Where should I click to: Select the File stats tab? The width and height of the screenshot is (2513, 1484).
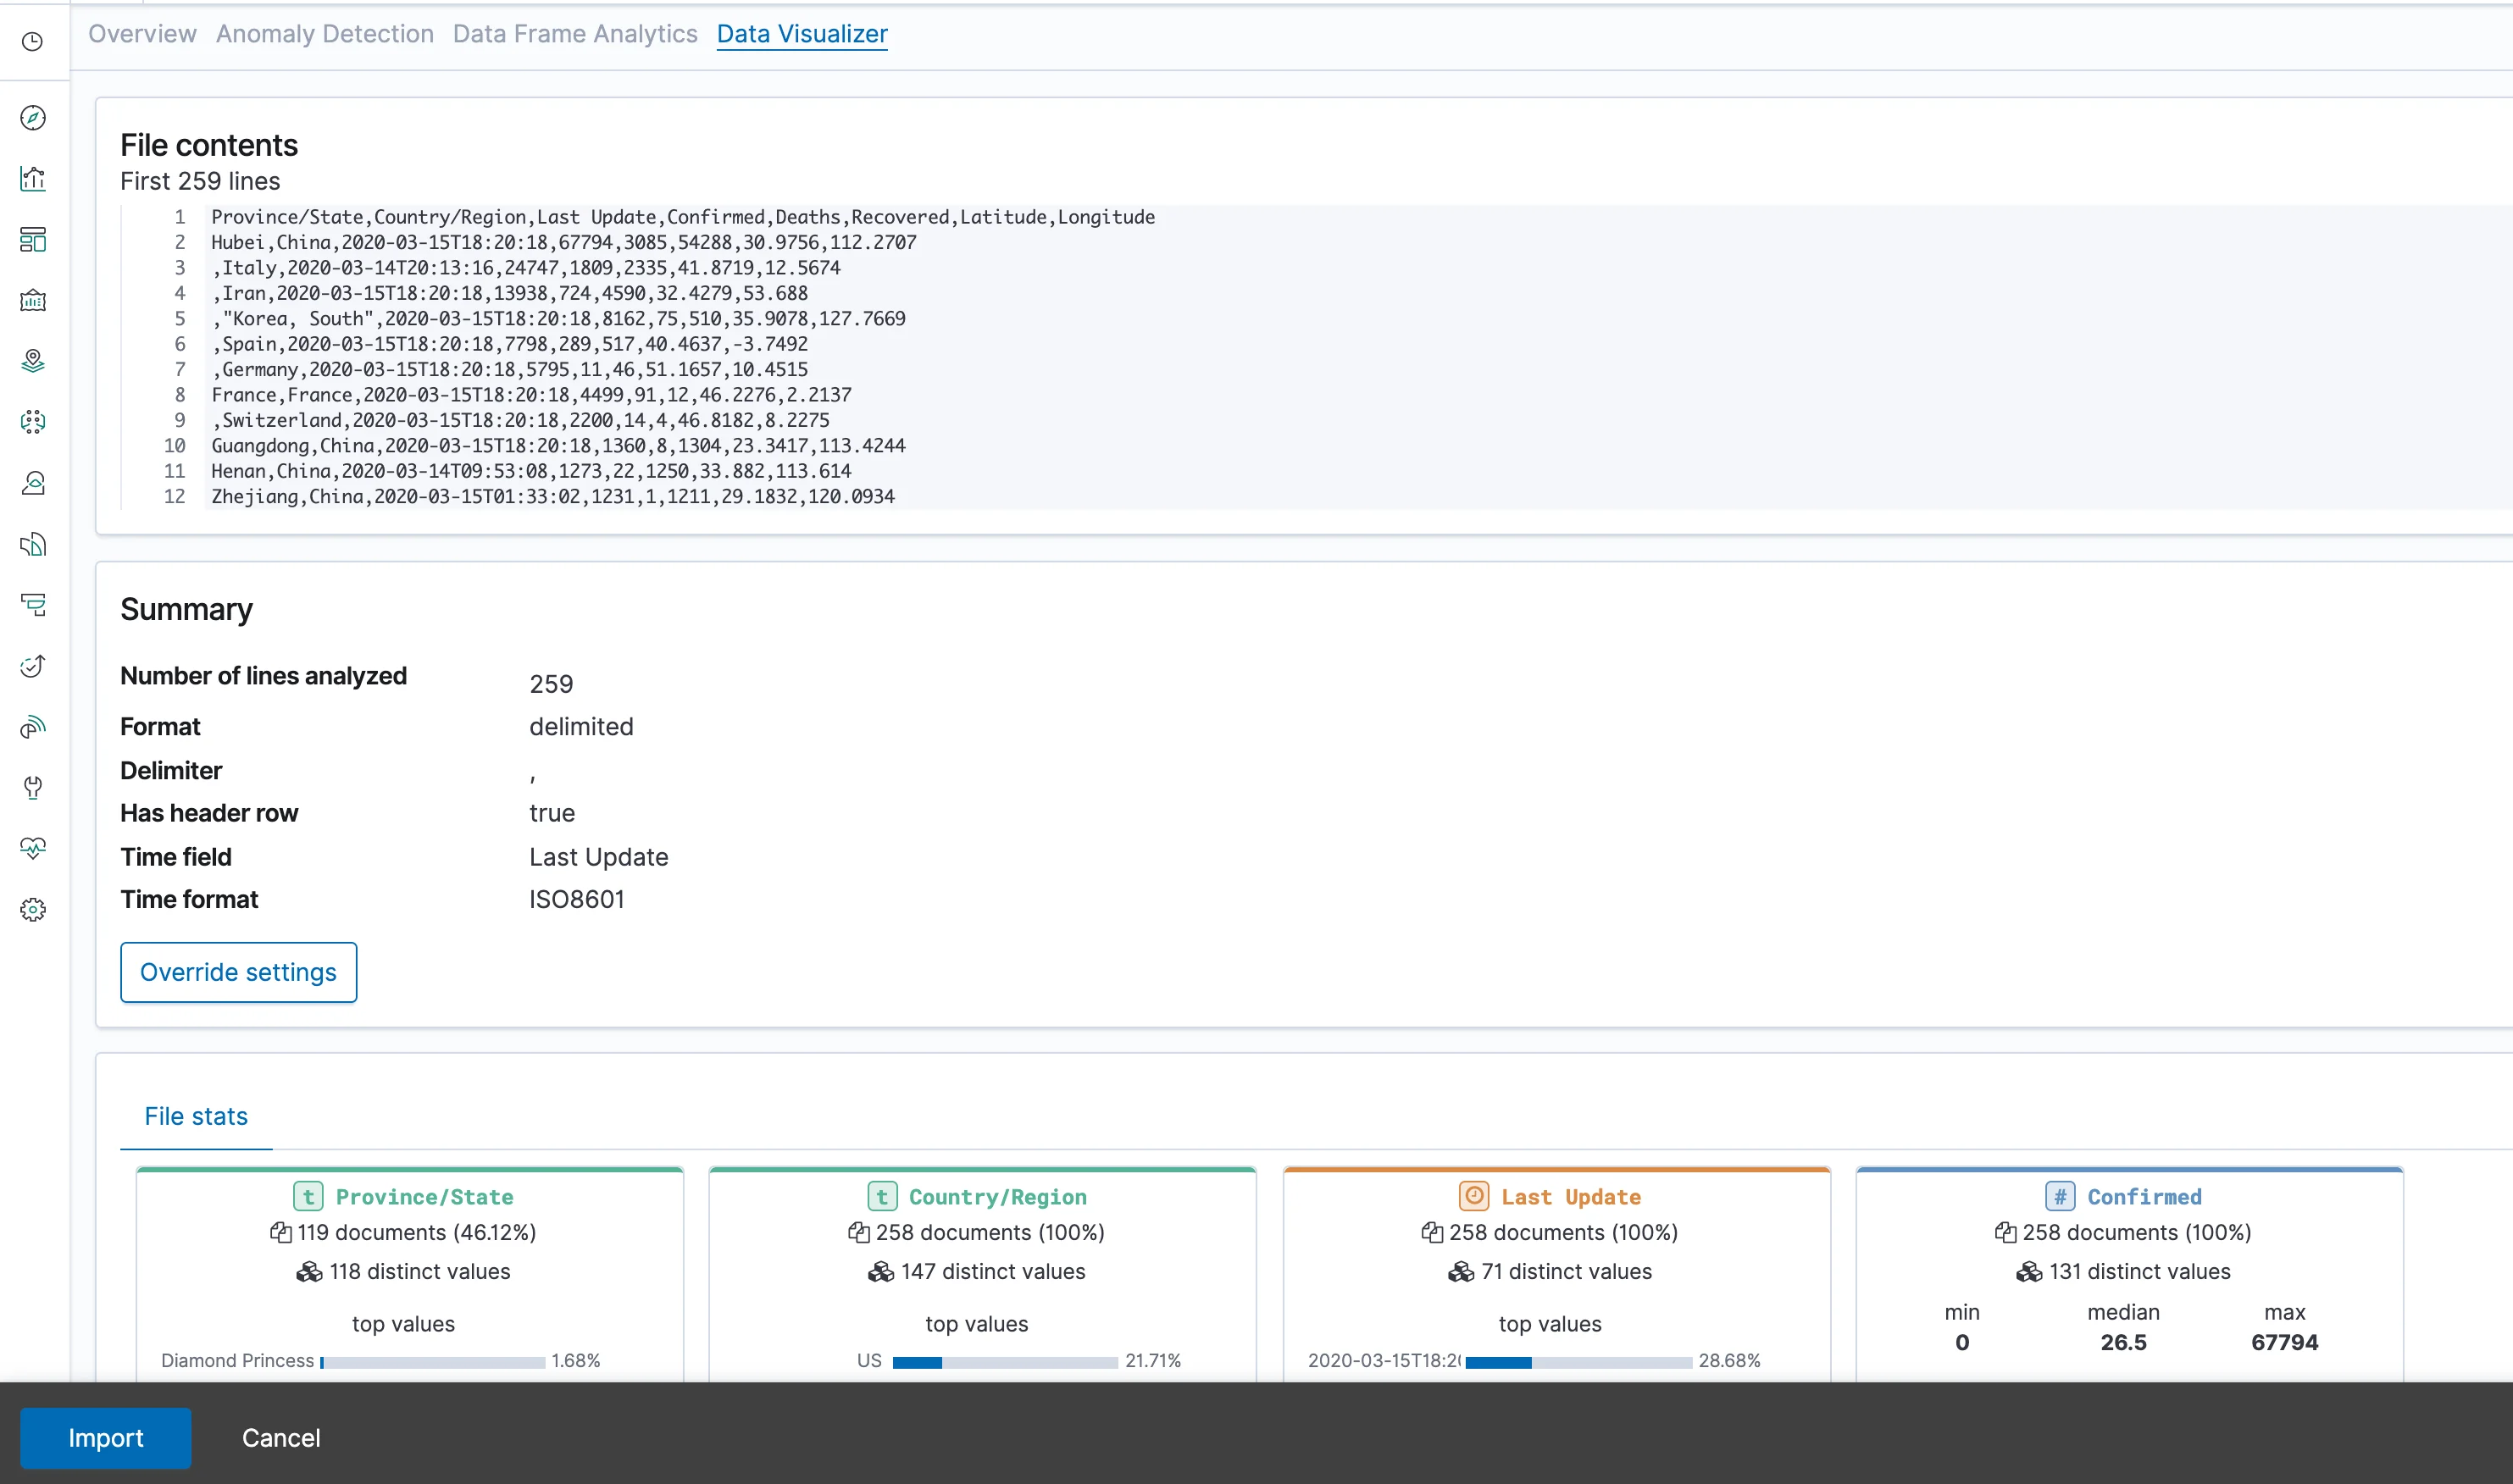(x=196, y=1116)
